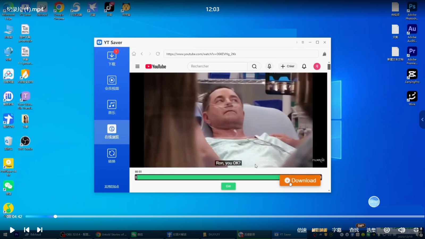Reload the page with the refresh icon

[x=158, y=54]
